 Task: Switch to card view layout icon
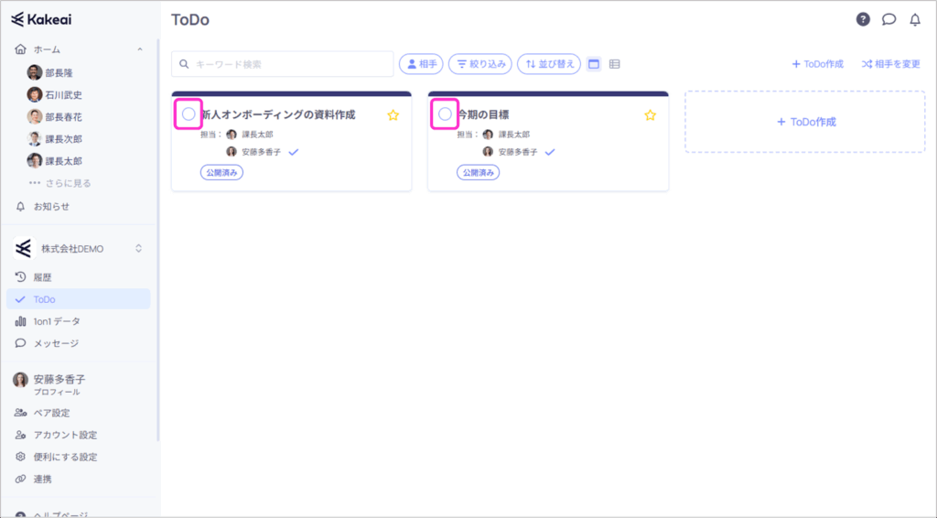pos(594,64)
